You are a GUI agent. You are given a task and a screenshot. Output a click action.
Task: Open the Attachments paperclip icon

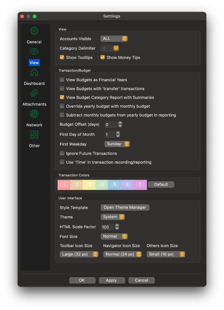click(x=34, y=93)
